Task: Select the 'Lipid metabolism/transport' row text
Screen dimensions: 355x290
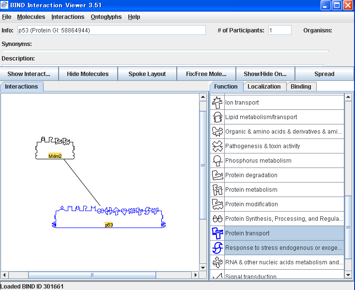Action: tap(261, 117)
